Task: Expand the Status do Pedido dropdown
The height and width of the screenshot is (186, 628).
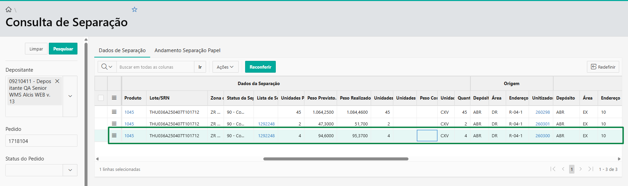Action: (70, 170)
